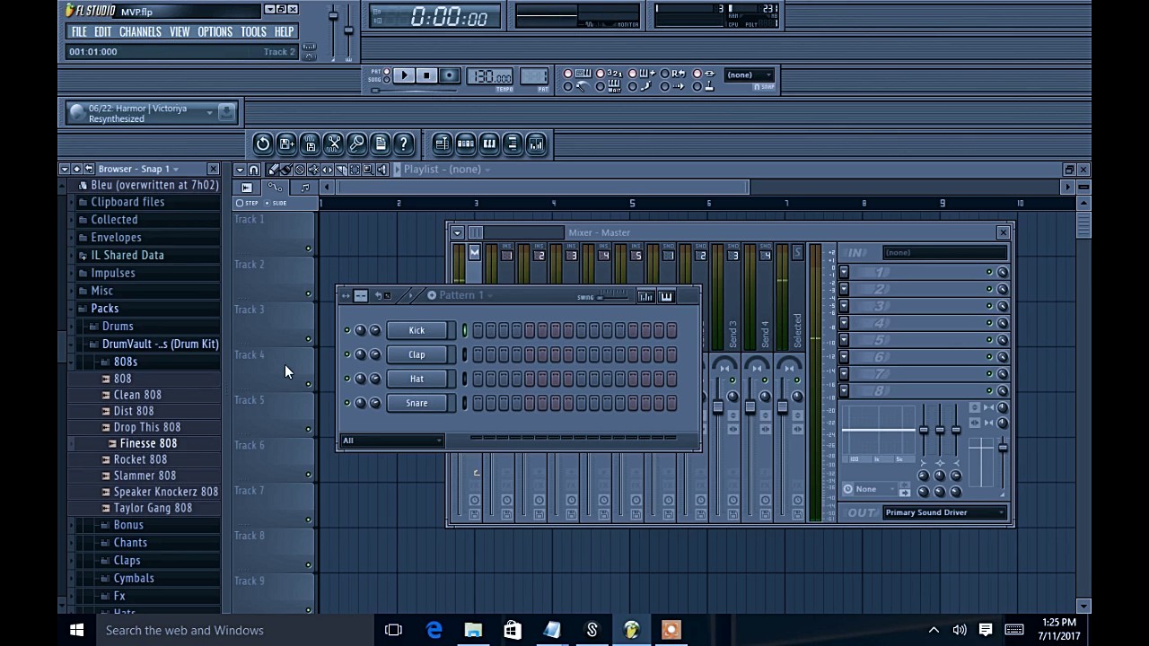Select Finesse 808 in the browser
Viewport: 1149px width, 646px height.
pyautogui.click(x=148, y=443)
